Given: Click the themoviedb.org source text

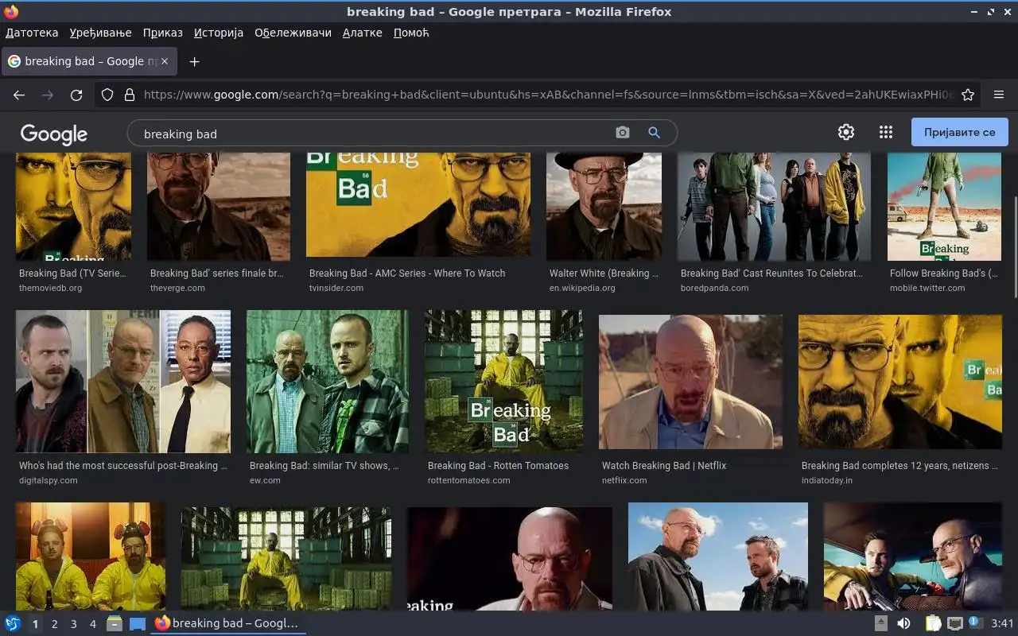Looking at the screenshot, I should tap(50, 288).
